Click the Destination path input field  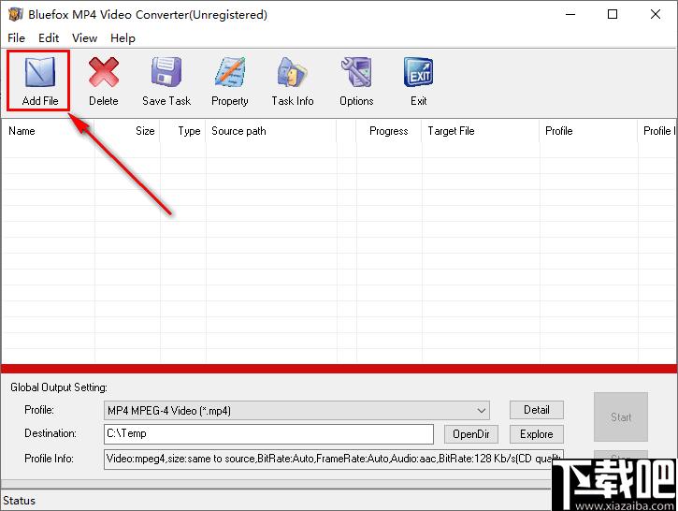[268, 434]
